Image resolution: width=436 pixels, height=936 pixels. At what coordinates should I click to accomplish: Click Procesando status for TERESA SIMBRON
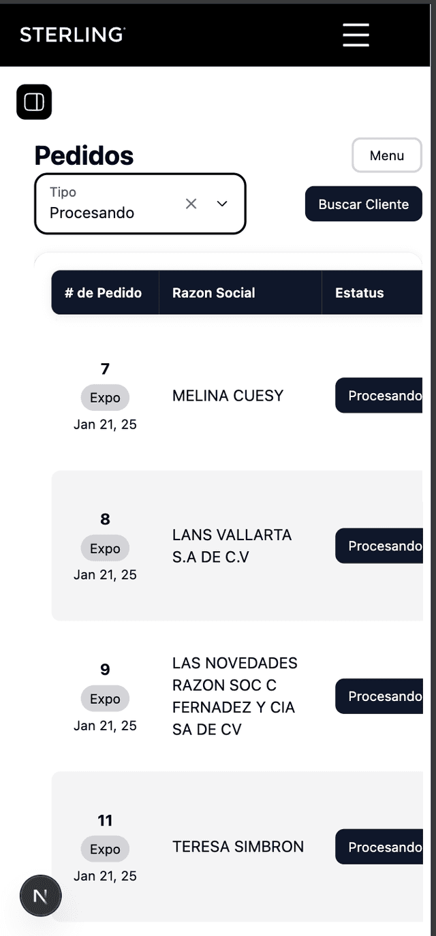click(x=381, y=847)
